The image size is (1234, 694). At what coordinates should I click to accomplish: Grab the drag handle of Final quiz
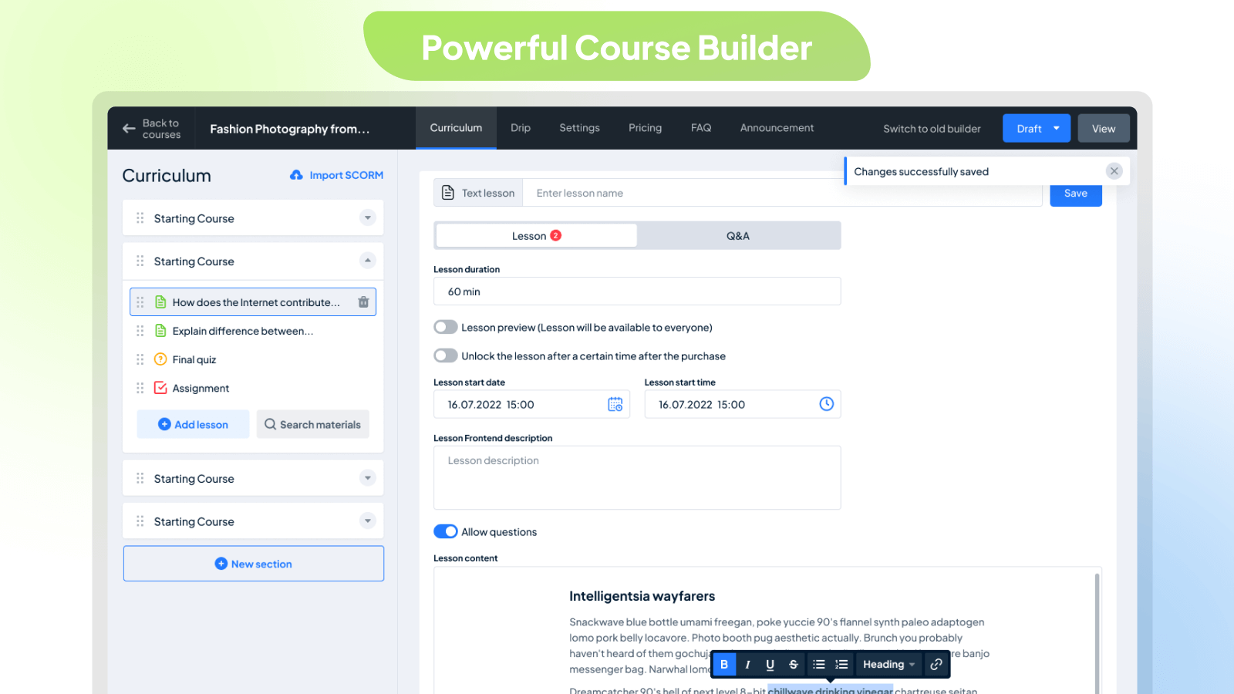[x=140, y=359]
